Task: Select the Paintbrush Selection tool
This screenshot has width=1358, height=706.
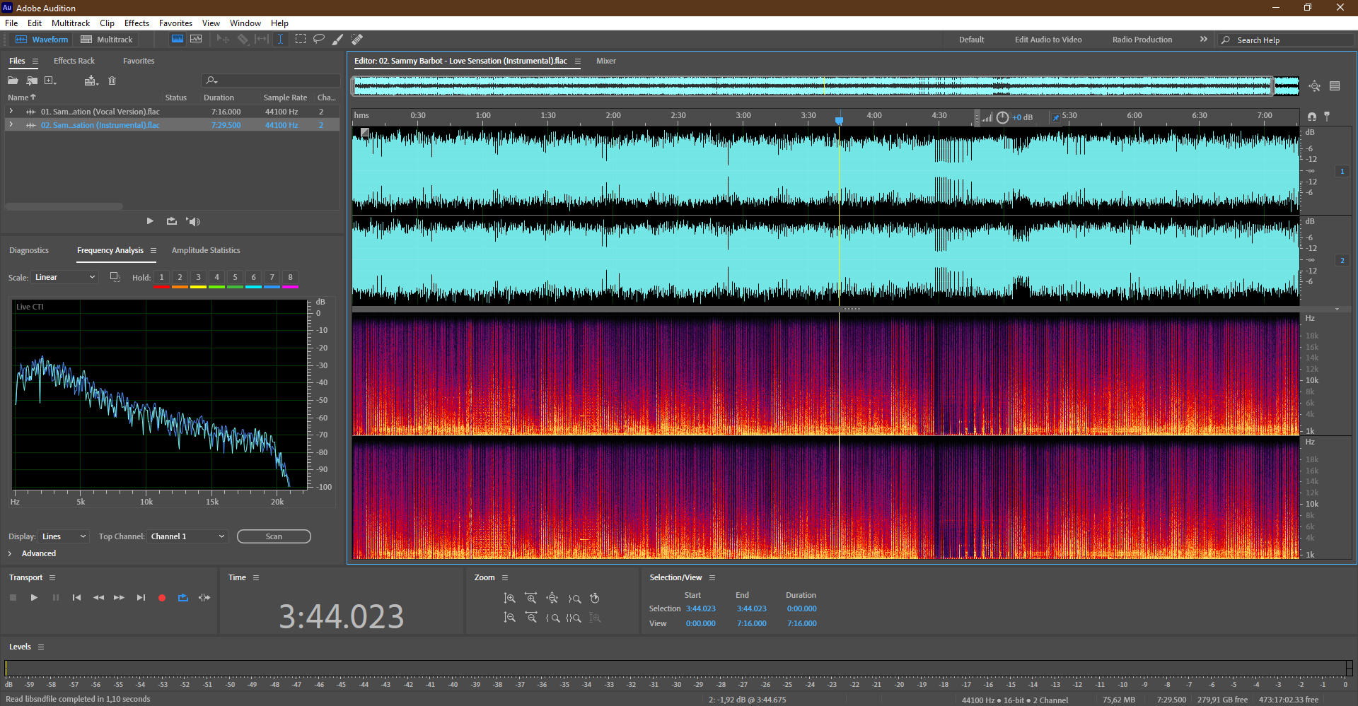Action: [337, 40]
